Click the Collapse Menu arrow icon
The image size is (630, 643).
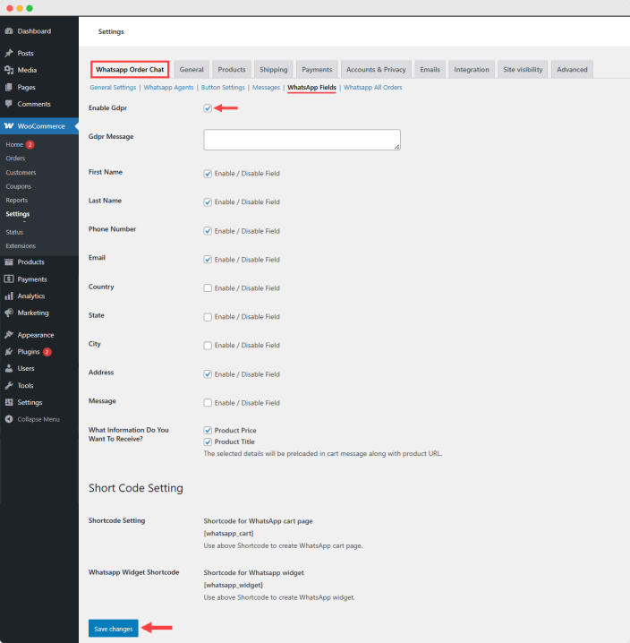pos(9,419)
